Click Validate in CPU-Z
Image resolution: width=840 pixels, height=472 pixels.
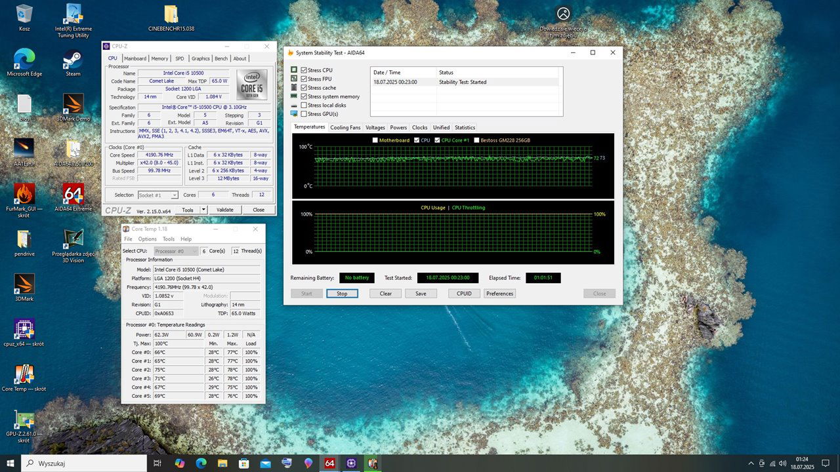(225, 210)
